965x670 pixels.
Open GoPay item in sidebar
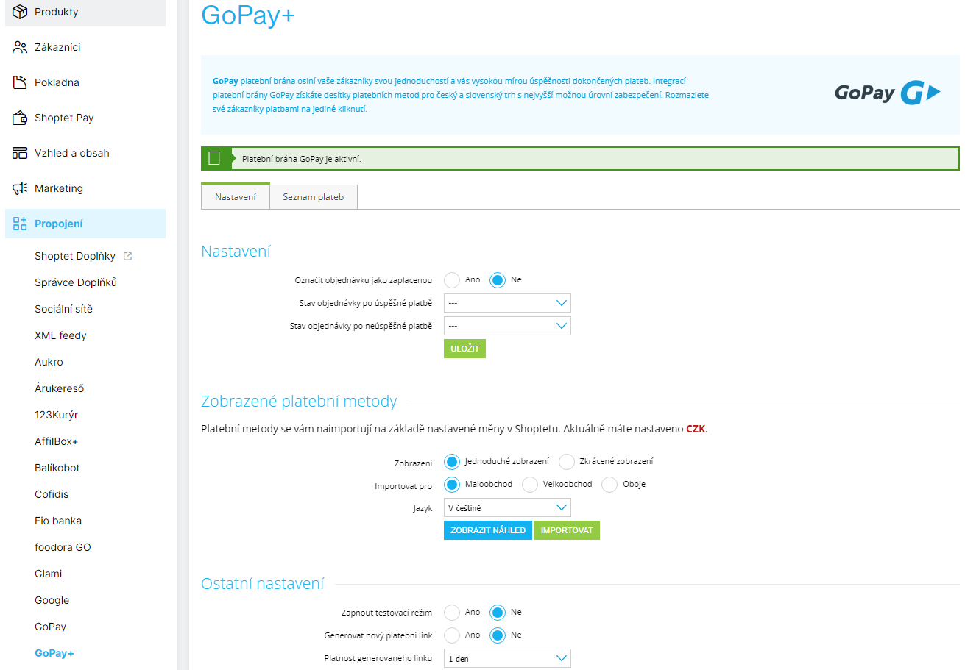tap(50, 627)
